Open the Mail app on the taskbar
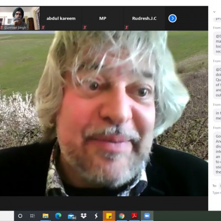This screenshot has height=221, width=221. click(x=71, y=216)
